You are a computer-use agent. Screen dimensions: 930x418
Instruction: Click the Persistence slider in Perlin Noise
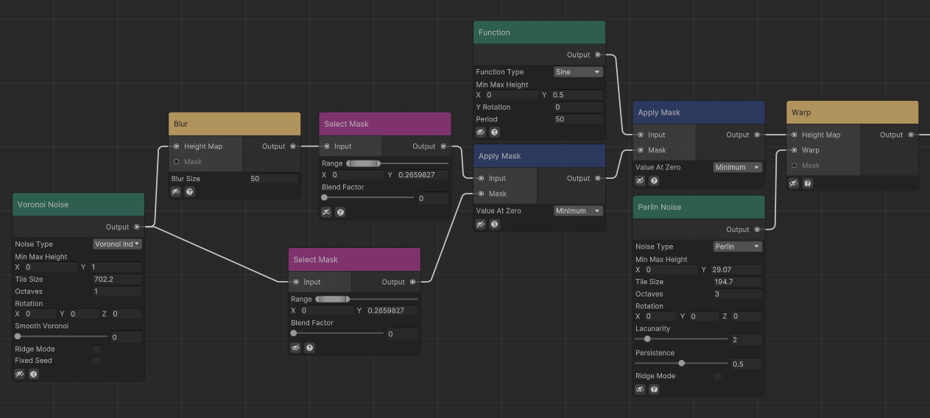click(681, 364)
